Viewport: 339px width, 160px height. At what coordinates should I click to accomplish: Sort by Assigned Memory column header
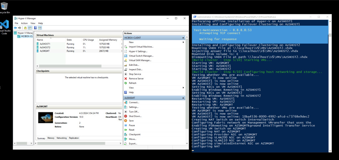click(x=109, y=40)
